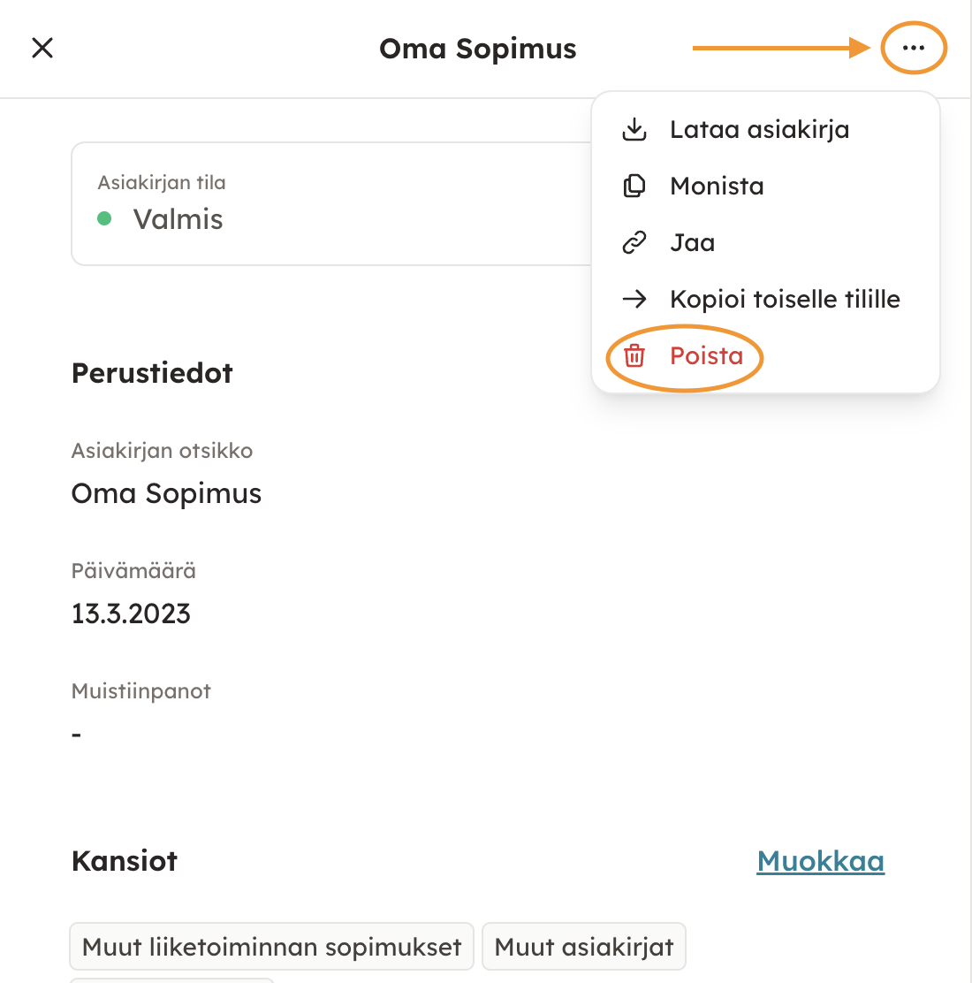
Task: Select Jaa in the dropdown menu
Action: point(692,243)
